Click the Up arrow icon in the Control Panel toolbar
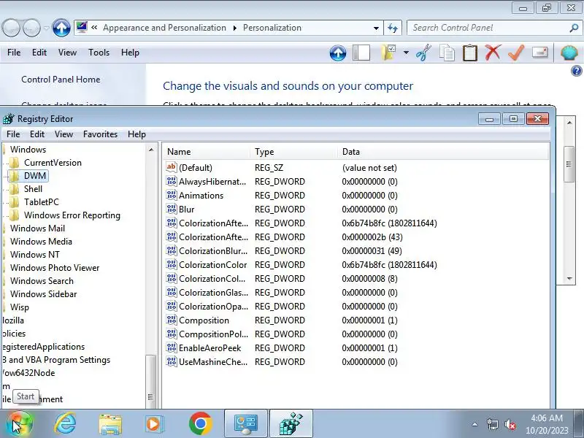 pyautogui.click(x=338, y=53)
